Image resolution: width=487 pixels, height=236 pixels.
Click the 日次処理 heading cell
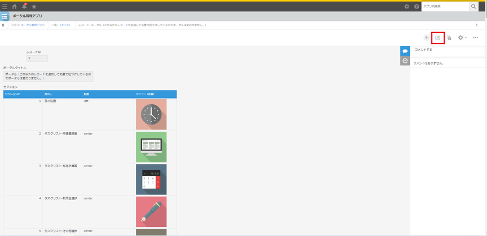pos(62,114)
